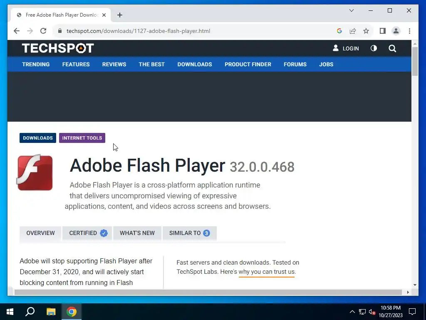The width and height of the screenshot is (426, 320).
Task: Click the vertical scrollbar up arrow
Action: click(415, 43)
